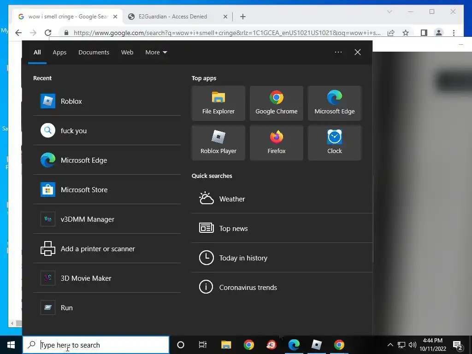
Task: Open the taskbar clock showing 4:44 PM
Action: (433, 345)
